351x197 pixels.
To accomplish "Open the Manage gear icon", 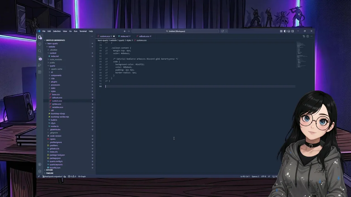I will (40, 171).
